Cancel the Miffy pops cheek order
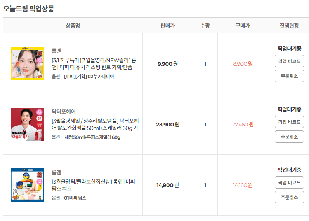 (x=289, y=197)
